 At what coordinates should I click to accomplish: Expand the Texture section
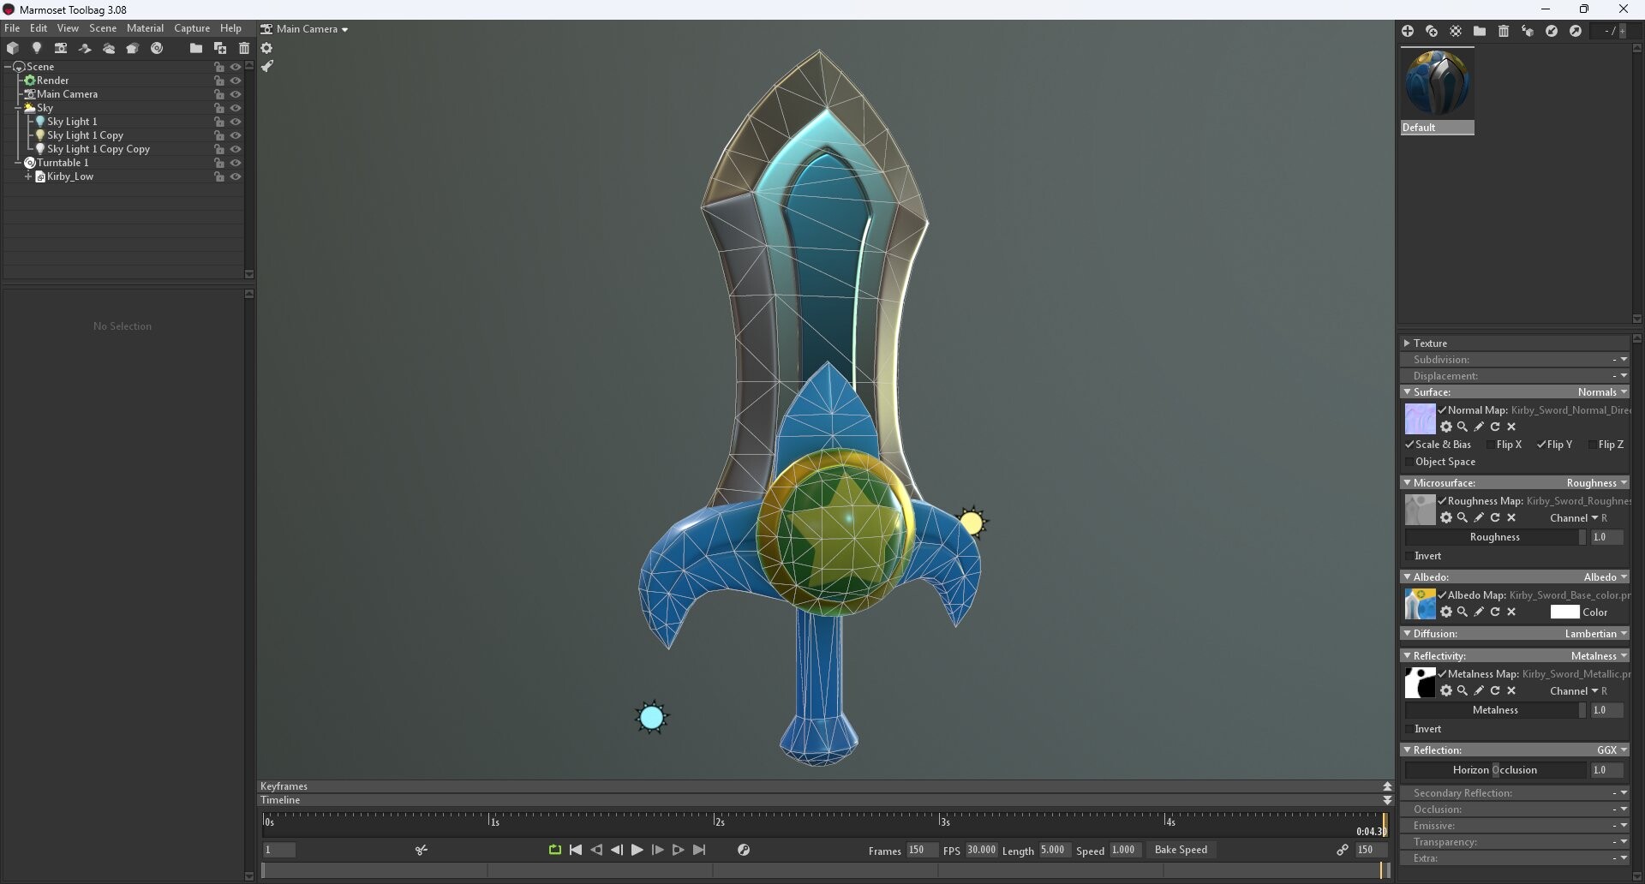[1407, 343]
